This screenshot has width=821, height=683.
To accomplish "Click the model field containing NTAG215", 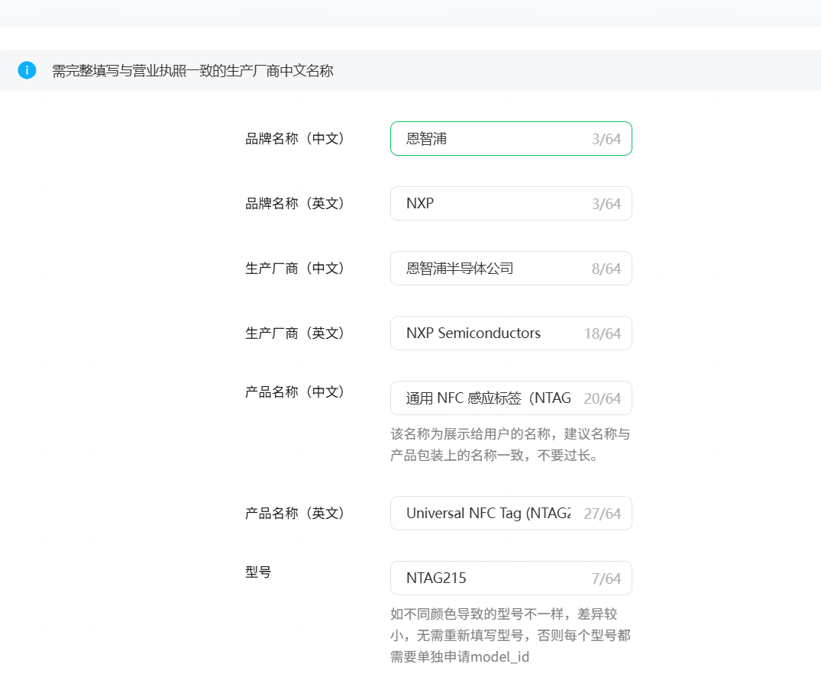I will (x=511, y=578).
